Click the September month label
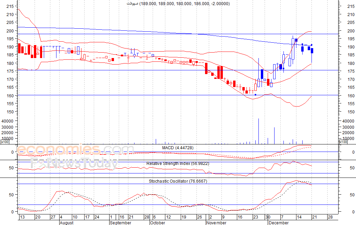 coord(120,223)
